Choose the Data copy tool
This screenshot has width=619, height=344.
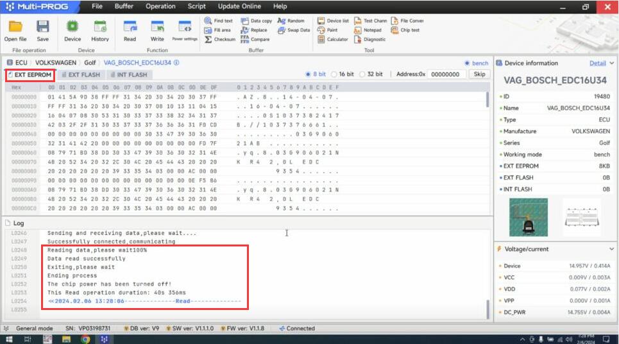[256, 21]
